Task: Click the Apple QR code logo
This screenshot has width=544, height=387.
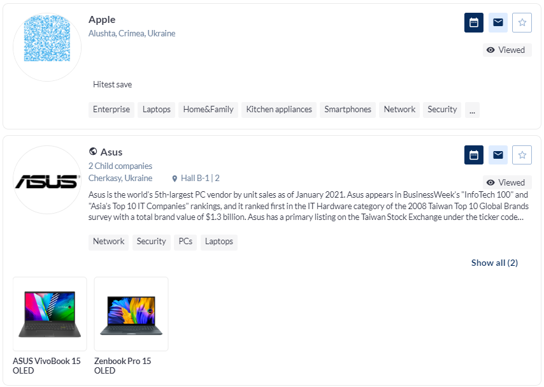Action: 47,40
